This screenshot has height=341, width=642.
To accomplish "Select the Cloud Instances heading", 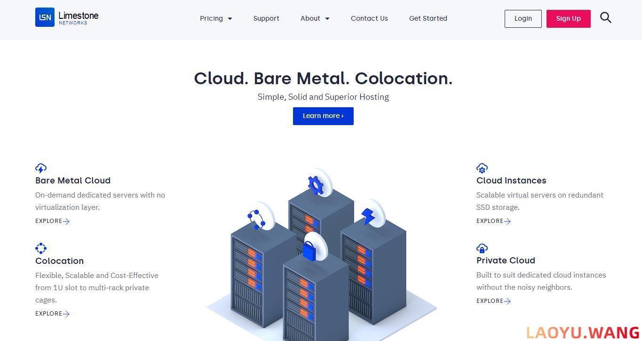I will [511, 181].
